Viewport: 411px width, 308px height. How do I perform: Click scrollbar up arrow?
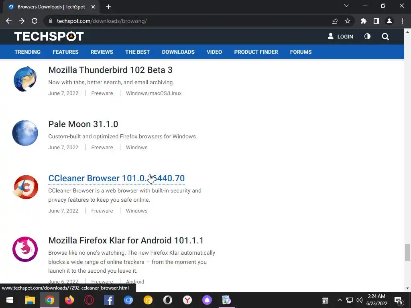[x=407, y=32]
